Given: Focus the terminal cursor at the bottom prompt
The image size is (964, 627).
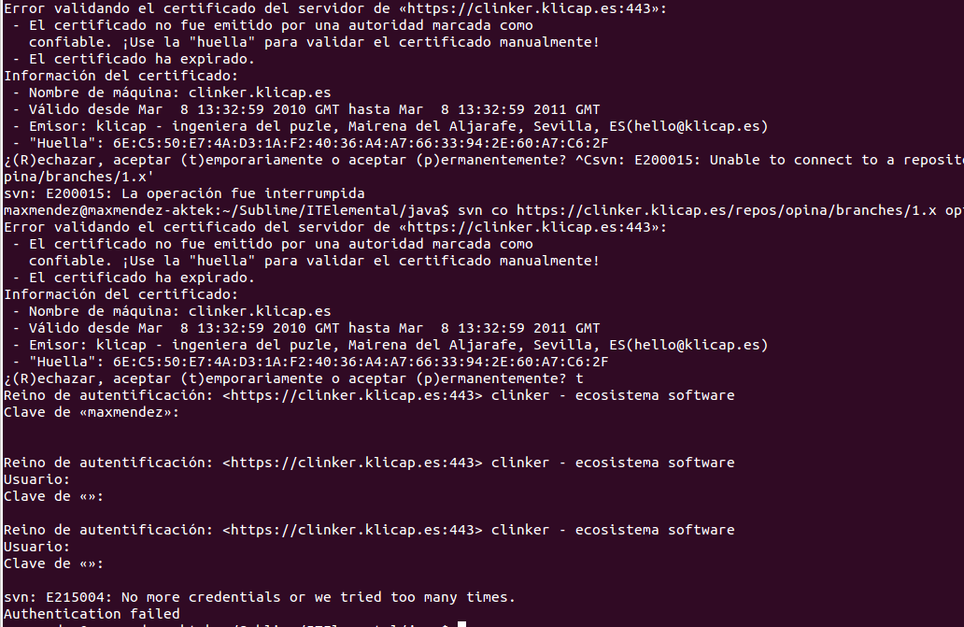Looking at the screenshot, I should click(461, 624).
